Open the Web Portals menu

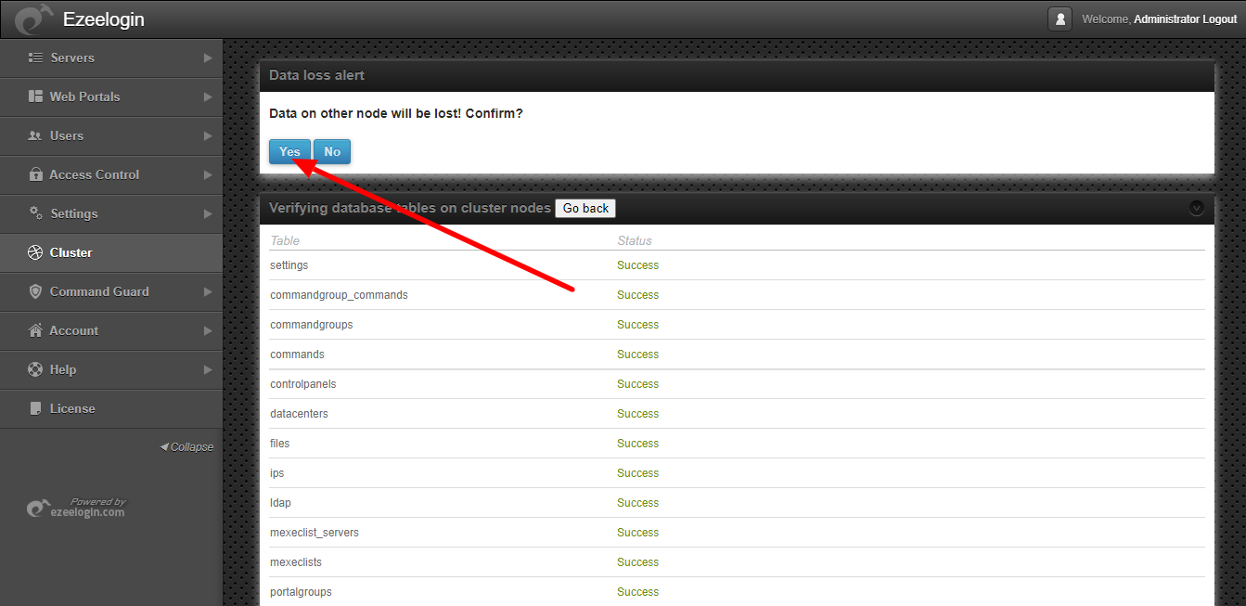[111, 97]
